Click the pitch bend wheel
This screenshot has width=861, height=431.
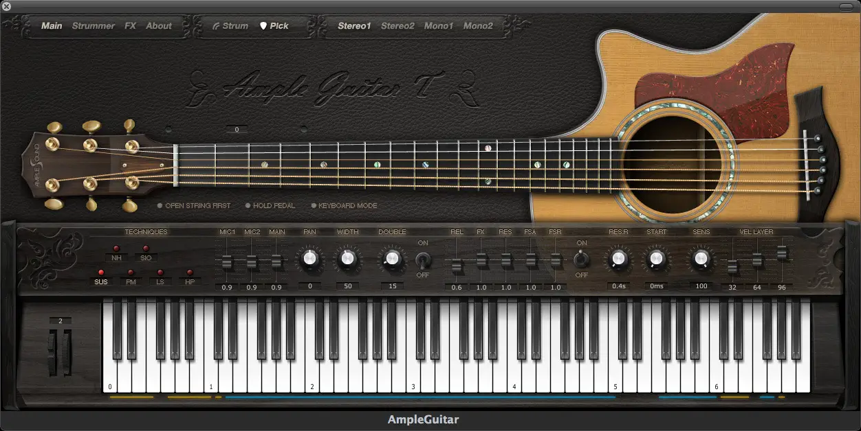[52, 352]
